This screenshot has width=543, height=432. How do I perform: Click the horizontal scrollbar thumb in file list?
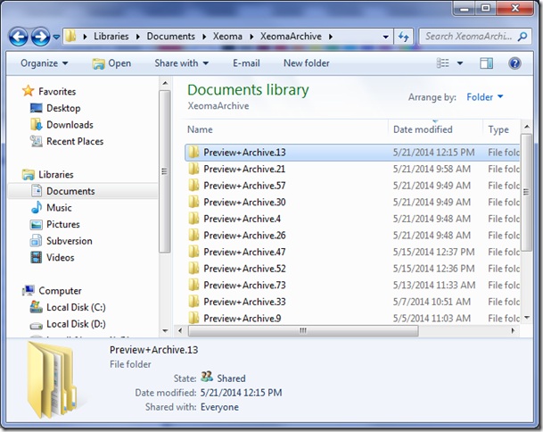(303, 331)
